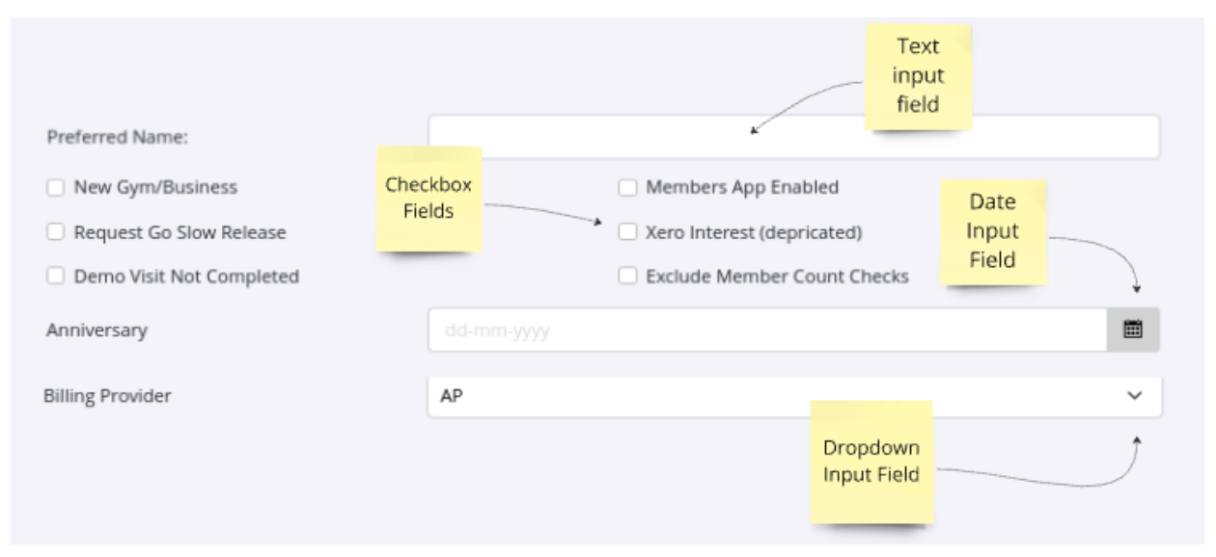The image size is (1216, 557).
Task: Open the Billing Provider dropdown showing AP
Action: coord(772,396)
